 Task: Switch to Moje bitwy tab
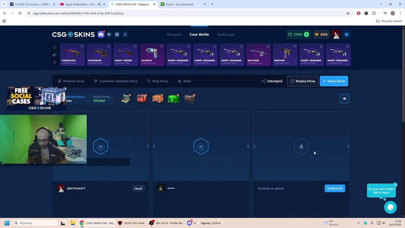click(158, 81)
